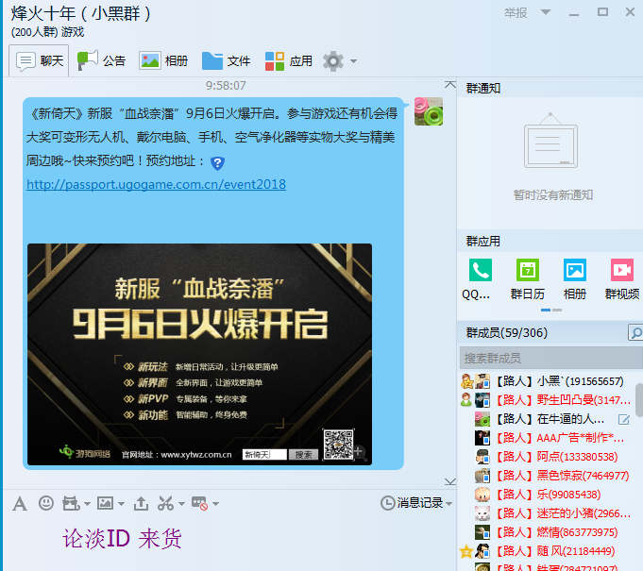Click the 9:58:07 timestamp
Screen dimensions: 643x571
[226, 85]
